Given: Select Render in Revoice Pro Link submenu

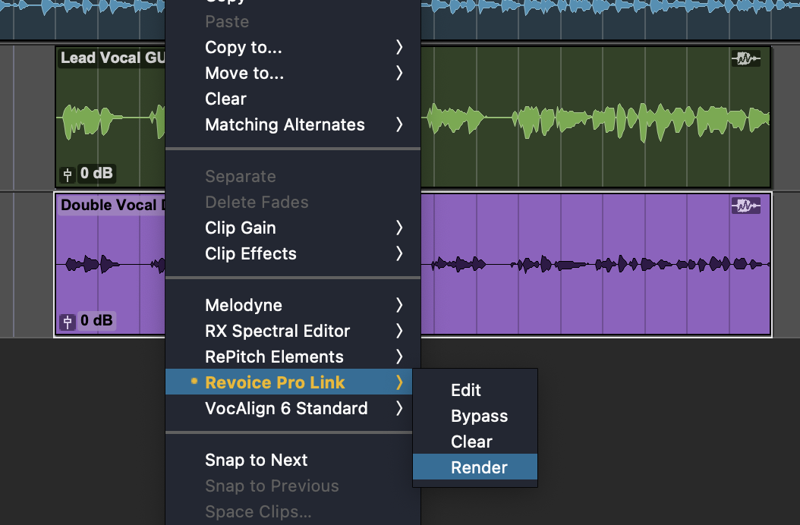Looking at the screenshot, I should coord(478,467).
